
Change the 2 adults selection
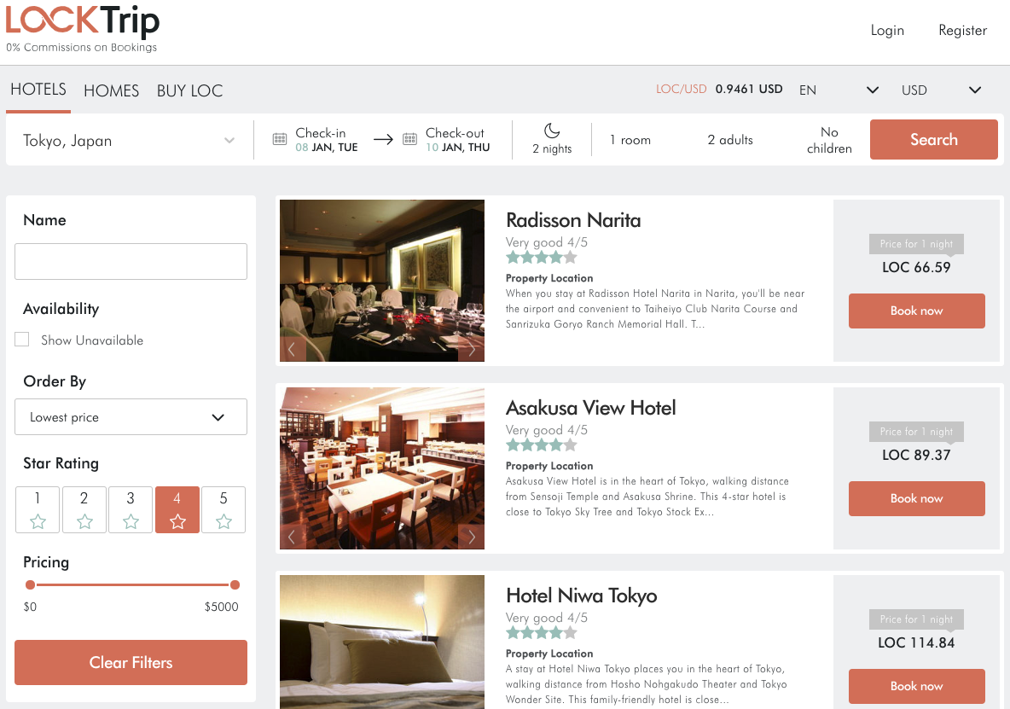point(730,140)
